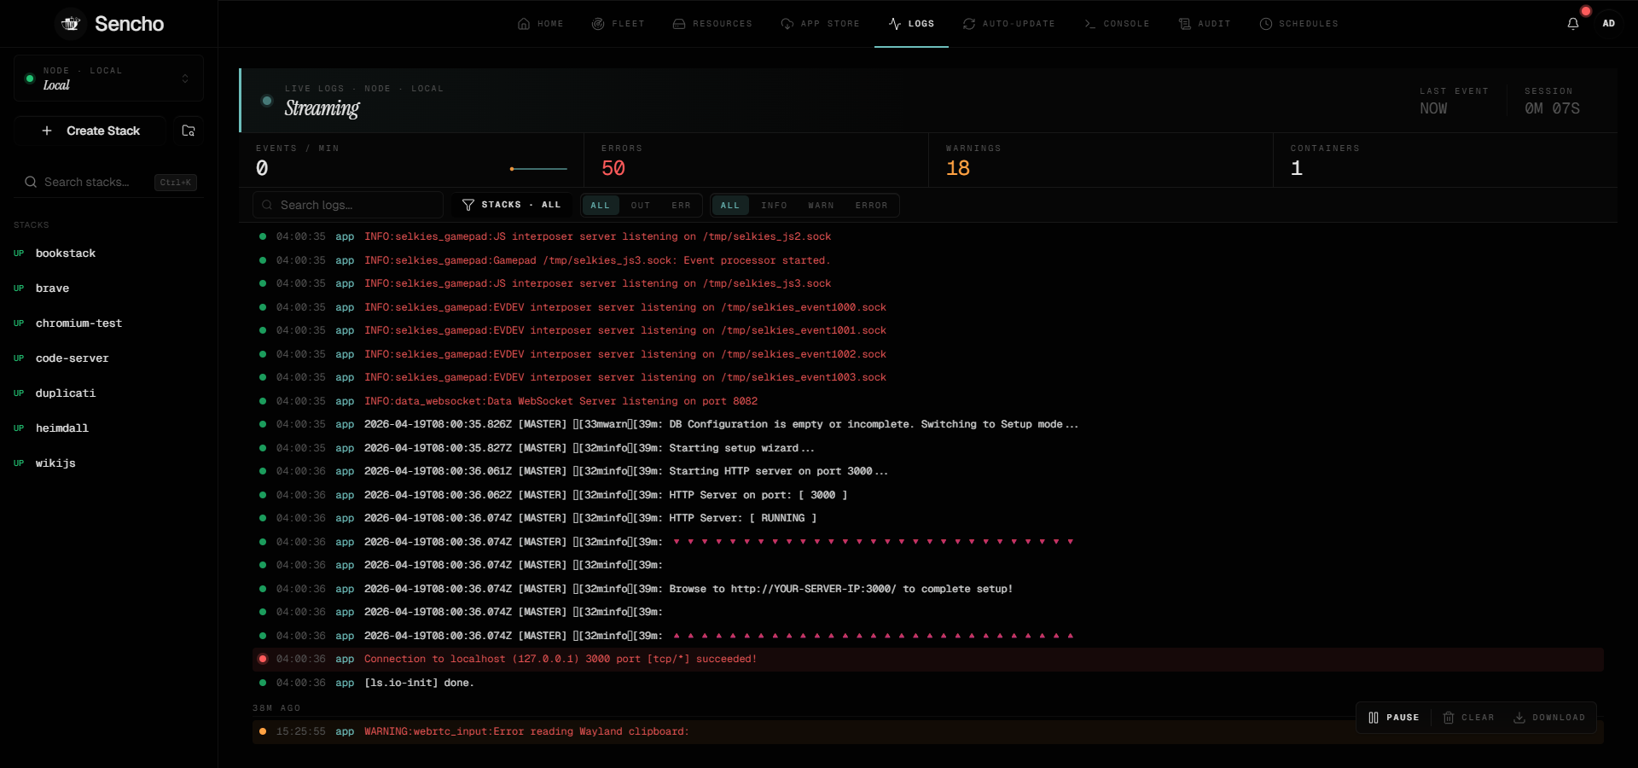1638x768 pixels.
Task: Click the Schedules clock icon
Action: click(x=1266, y=24)
